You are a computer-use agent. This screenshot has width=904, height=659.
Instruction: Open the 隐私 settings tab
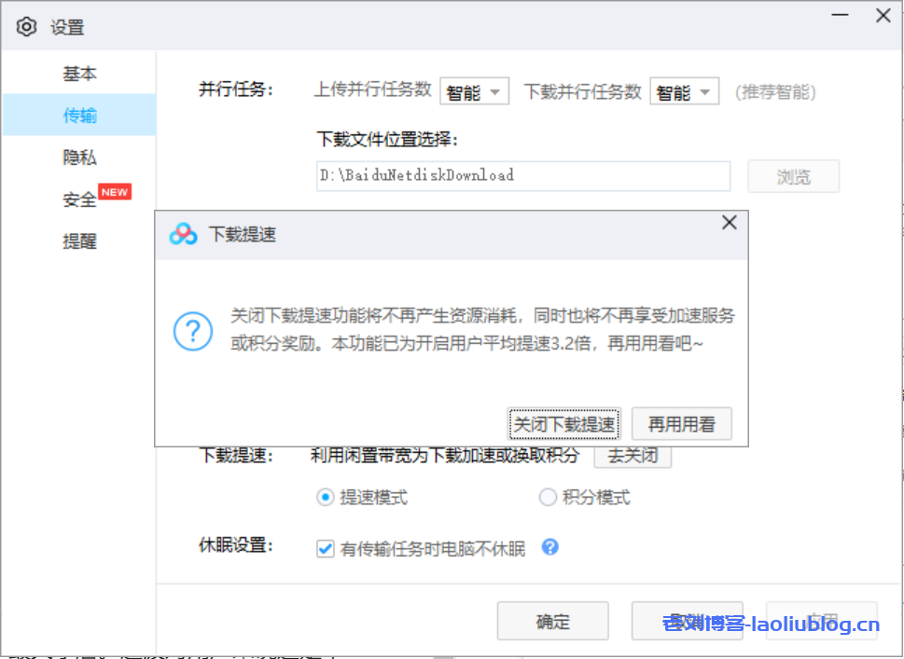point(79,158)
